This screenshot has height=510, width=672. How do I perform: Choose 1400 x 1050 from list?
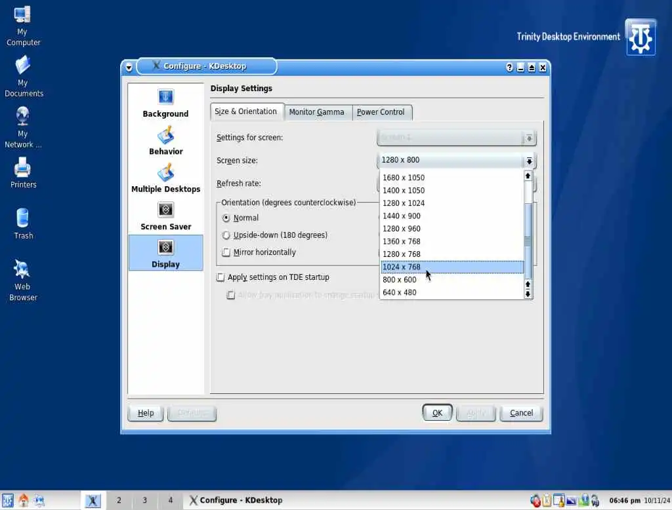tap(451, 190)
